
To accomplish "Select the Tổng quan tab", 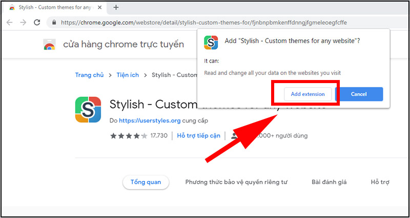I will point(146,182).
